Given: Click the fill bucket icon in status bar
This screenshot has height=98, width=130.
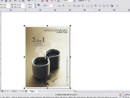Looking at the screenshot, I should [120, 95].
